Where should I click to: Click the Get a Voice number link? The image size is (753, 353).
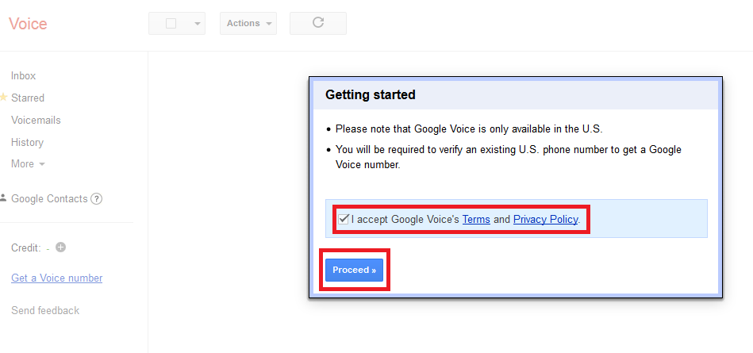tap(56, 278)
